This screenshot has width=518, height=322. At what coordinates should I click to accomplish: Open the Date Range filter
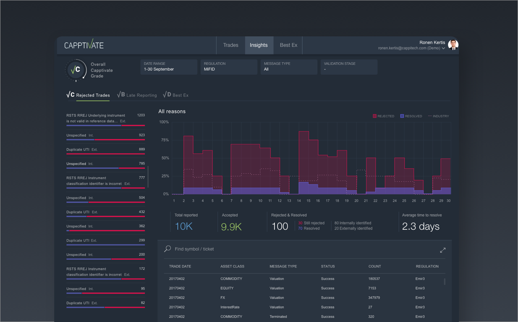(x=169, y=67)
